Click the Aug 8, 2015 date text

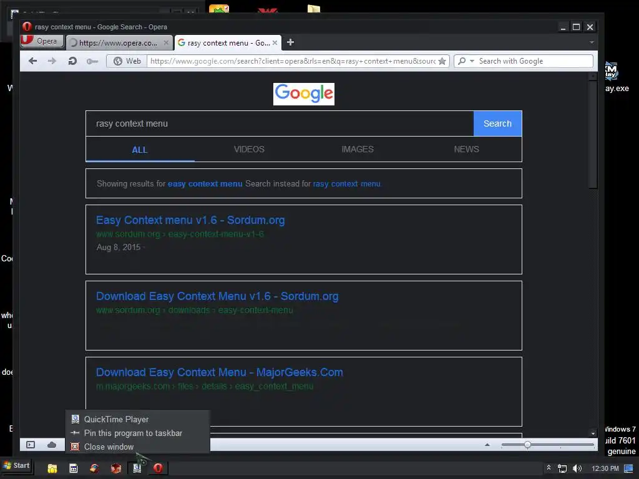point(118,247)
